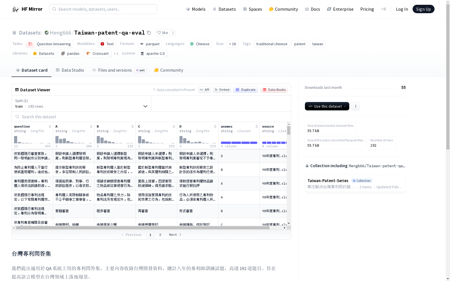The height and width of the screenshot is (281, 450).
Task: Click the three-dot menu beside Use this dataset
Action: click(x=356, y=106)
